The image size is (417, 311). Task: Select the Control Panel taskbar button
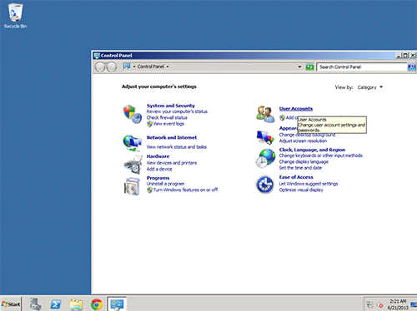(117, 304)
